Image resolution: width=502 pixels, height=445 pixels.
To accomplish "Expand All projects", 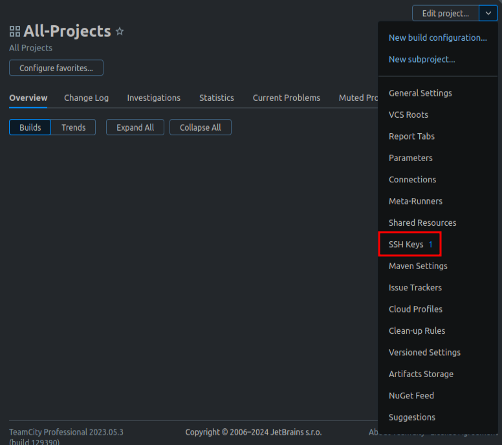I will click(135, 127).
